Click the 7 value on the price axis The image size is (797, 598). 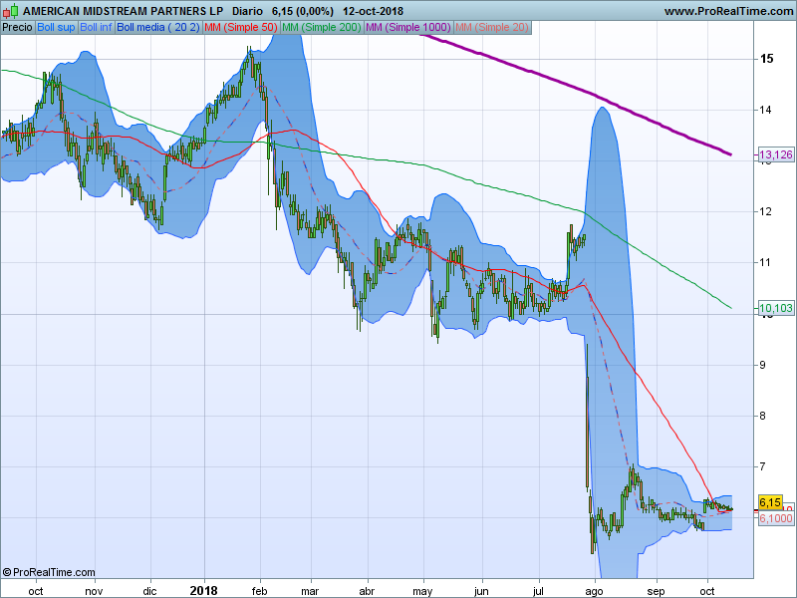click(762, 466)
